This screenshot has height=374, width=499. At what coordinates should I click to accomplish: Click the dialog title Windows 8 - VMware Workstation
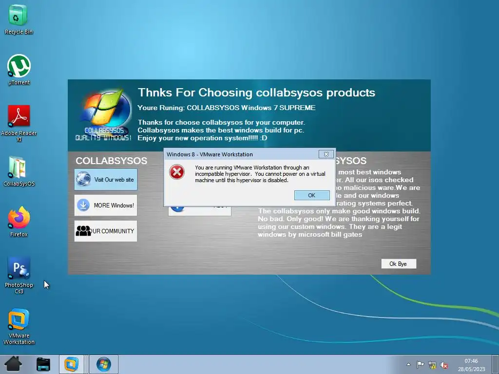[210, 154]
